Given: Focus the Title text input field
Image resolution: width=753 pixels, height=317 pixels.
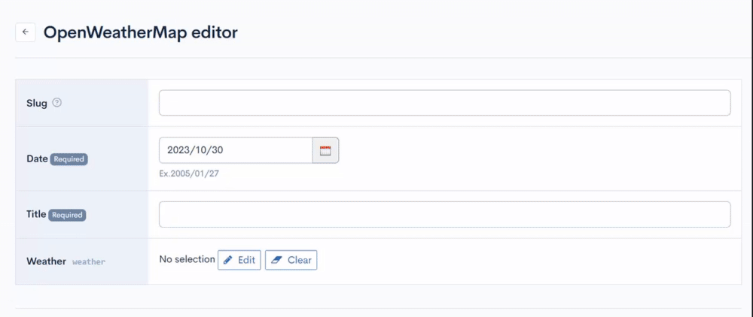Looking at the screenshot, I should [444, 214].
